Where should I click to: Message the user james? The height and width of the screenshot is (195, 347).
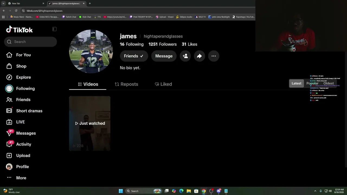(164, 56)
